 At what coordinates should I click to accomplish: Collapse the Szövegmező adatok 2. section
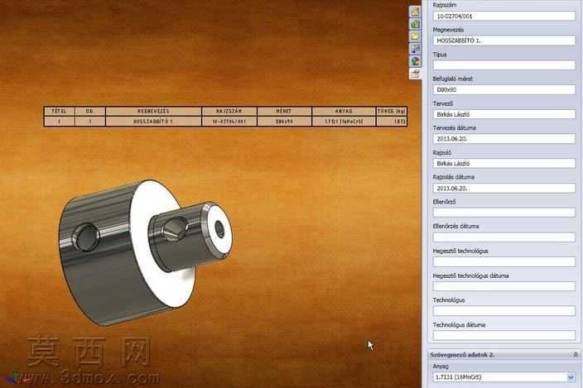(x=576, y=355)
